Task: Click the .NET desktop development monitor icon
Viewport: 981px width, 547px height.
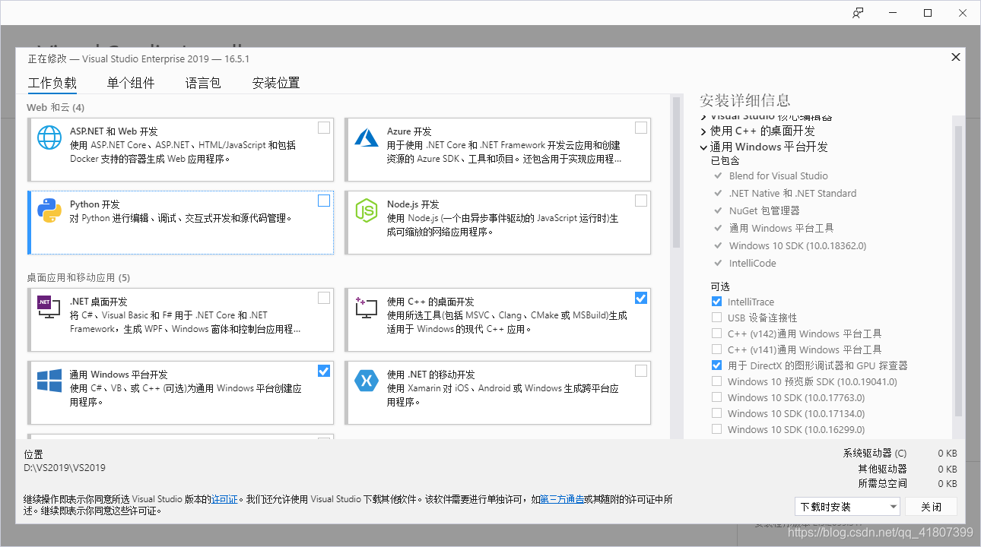Action: 49,307
